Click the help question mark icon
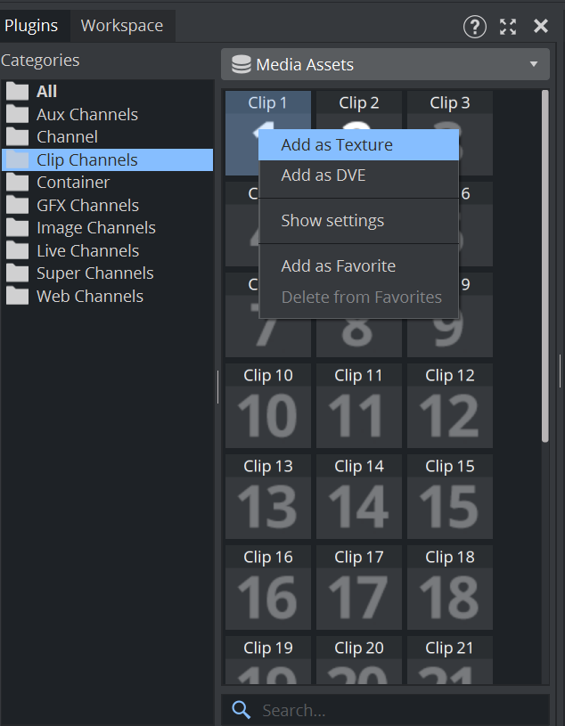565x726 pixels. [474, 26]
